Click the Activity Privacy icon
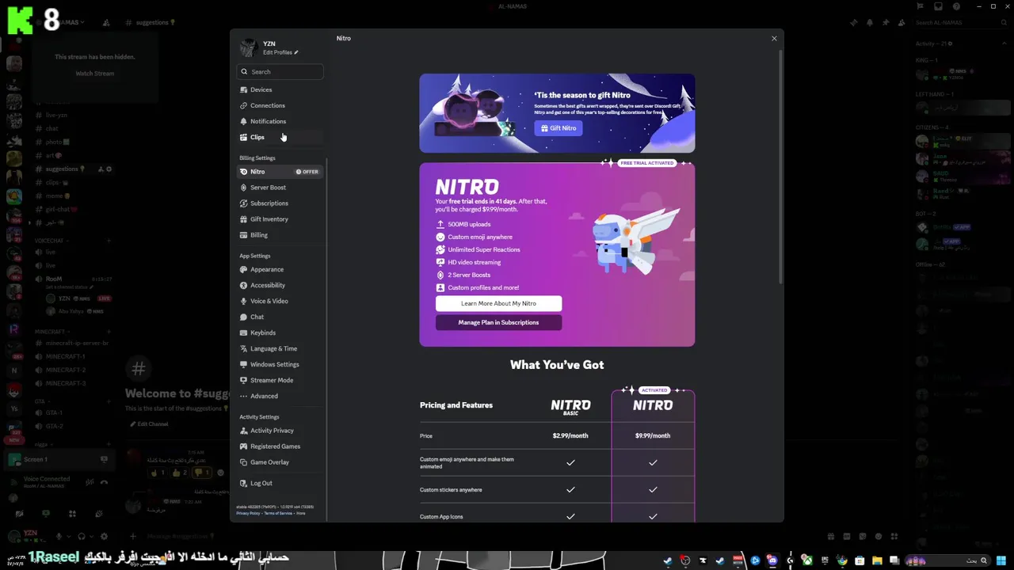This screenshot has width=1014, height=570. pyautogui.click(x=243, y=431)
